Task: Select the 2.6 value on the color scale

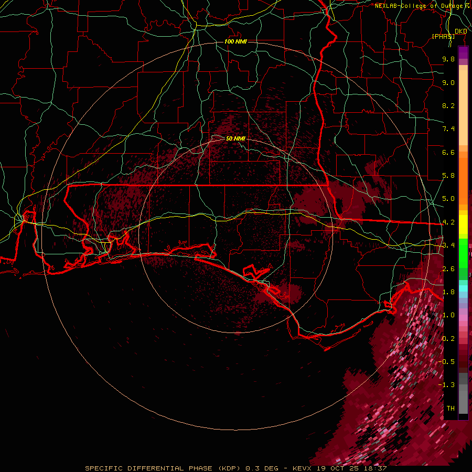Action: 448,269
